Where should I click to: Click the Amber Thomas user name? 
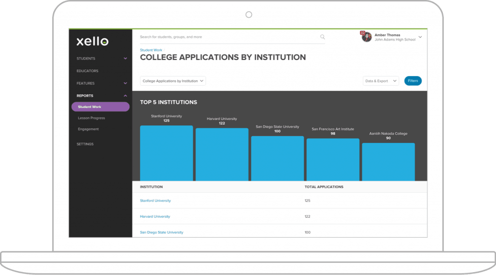[x=387, y=35]
